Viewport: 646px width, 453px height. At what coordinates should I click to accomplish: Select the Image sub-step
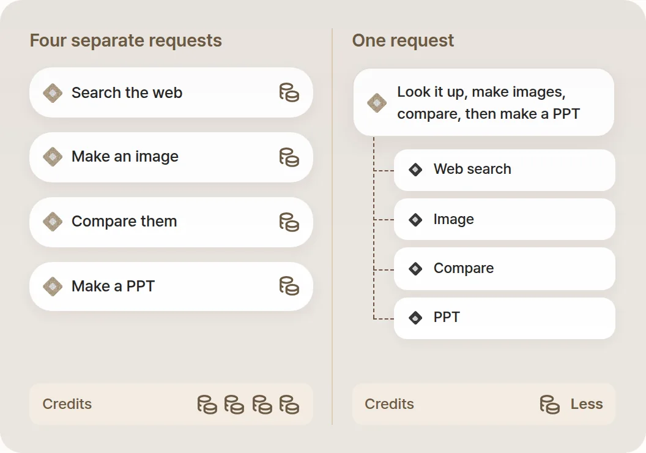[504, 219]
